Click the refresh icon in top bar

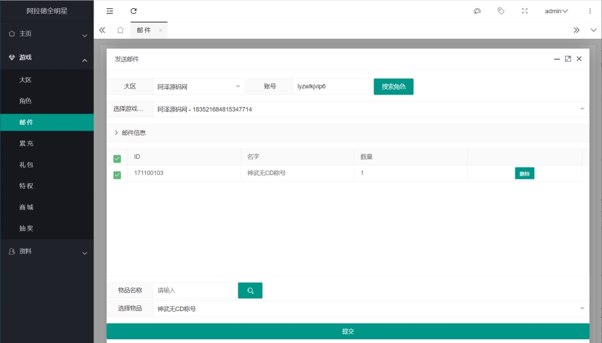coord(134,11)
